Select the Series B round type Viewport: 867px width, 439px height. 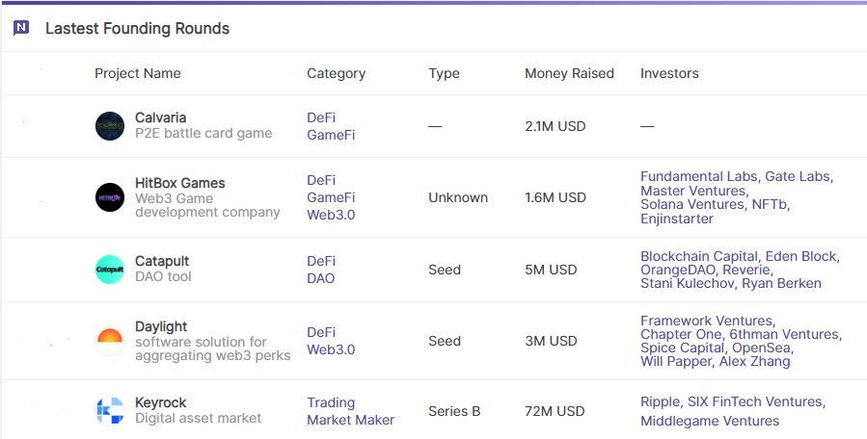pyautogui.click(x=454, y=411)
